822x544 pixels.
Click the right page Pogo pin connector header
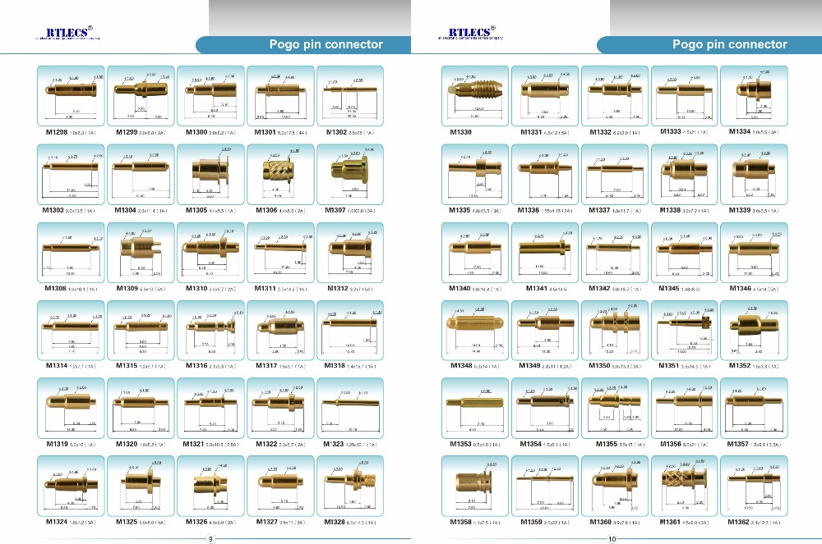[729, 44]
